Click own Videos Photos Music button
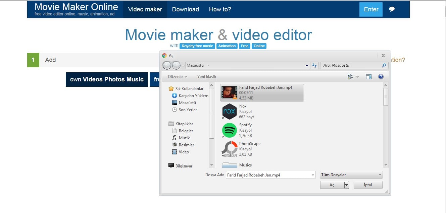 click(x=107, y=79)
